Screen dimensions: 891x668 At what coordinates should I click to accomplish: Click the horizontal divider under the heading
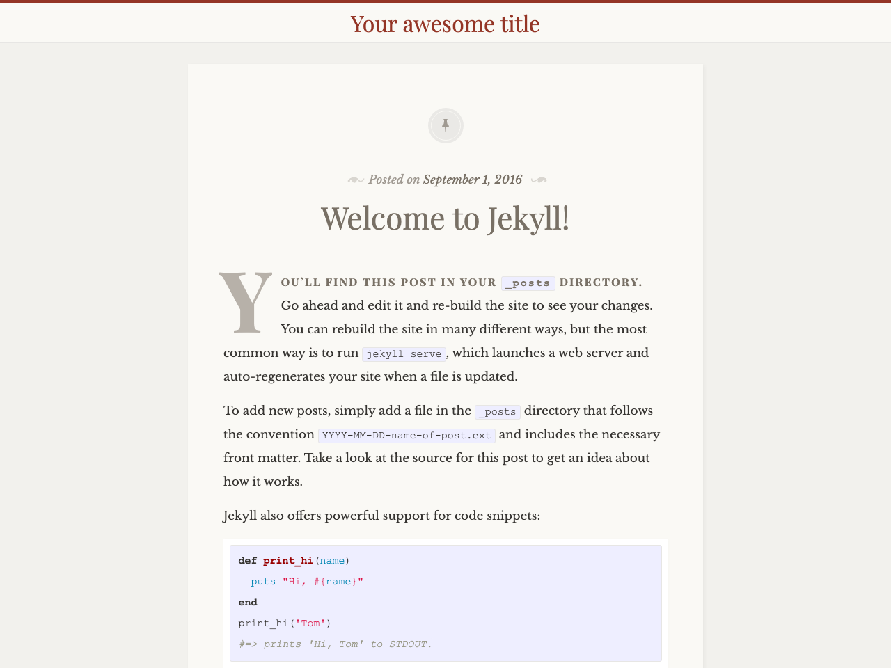pyautogui.click(x=445, y=246)
